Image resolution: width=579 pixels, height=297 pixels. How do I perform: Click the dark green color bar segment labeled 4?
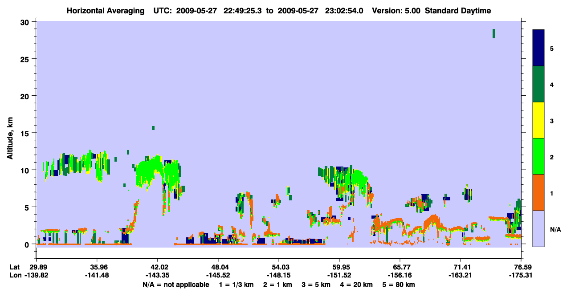(538, 84)
